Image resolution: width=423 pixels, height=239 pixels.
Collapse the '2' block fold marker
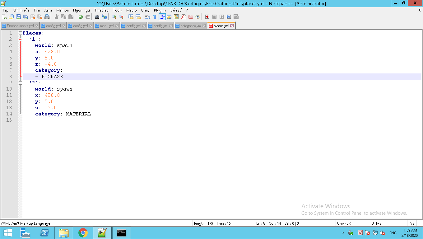(20, 83)
